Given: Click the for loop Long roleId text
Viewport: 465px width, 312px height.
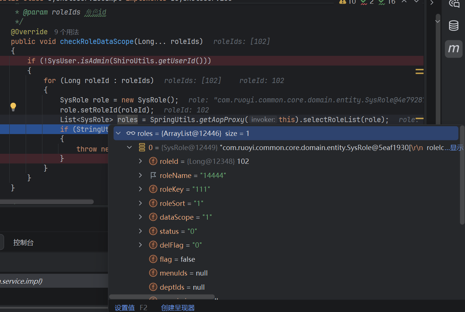Looking at the screenshot, I should click(x=99, y=80).
